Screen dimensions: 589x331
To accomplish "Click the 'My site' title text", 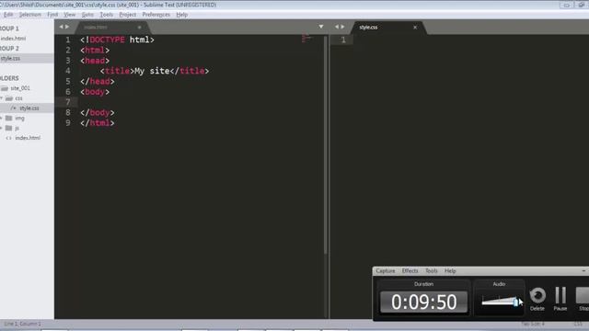I will tap(152, 71).
